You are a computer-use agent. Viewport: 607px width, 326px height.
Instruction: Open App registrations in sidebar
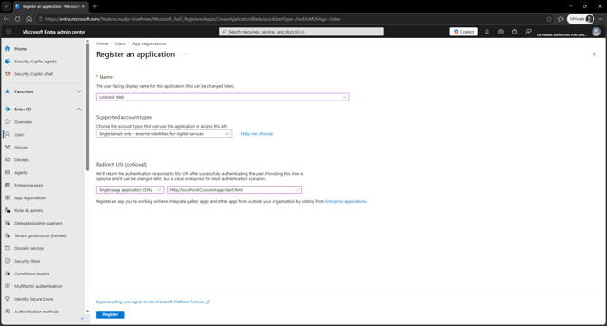pos(30,198)
